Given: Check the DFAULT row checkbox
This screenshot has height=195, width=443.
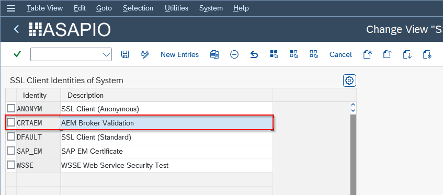Looking at the screenshot, I should click(11, 136).
